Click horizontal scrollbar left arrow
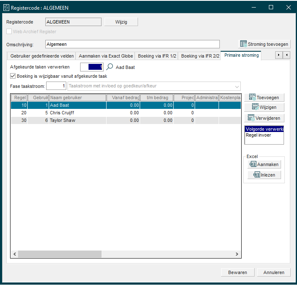 [15, 254]
